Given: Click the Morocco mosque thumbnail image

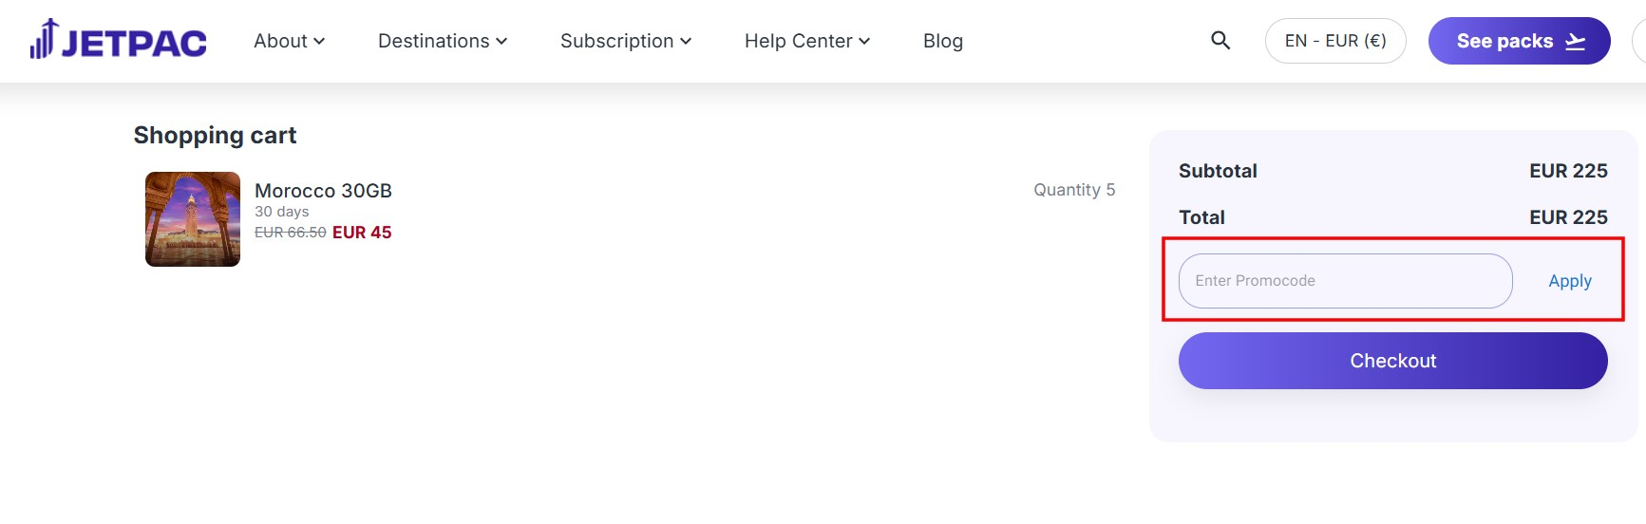Looking at the screenshot, I should click(193, 219).
